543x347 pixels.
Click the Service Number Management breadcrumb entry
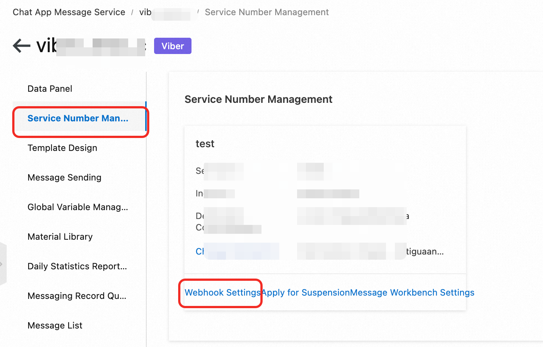266,12
